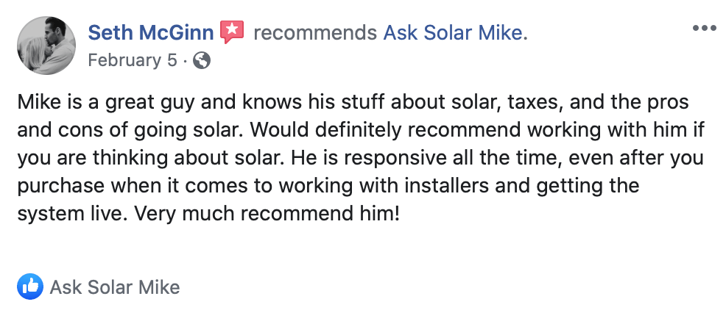Viewport: 726px width, 310px height.
Task: Click the word "purchase" starting the fourth line
Action: point(60,187)
